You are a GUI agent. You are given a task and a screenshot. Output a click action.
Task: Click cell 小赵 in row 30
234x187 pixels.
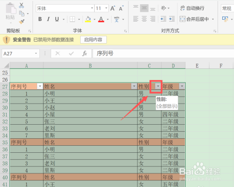pos(91,107)
